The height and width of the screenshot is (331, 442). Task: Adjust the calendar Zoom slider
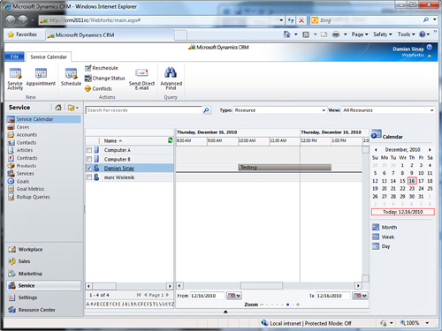click(x=279, y=305)
